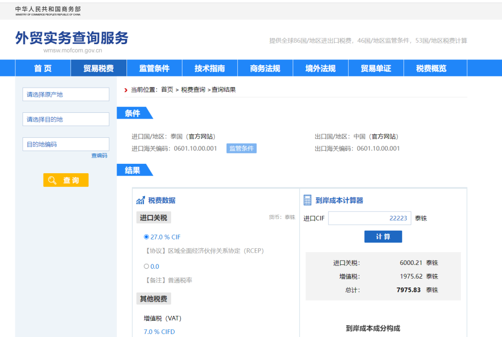Click the RCEP agreement note text
This screenshot has width=502, height=337.
(204, 251)
